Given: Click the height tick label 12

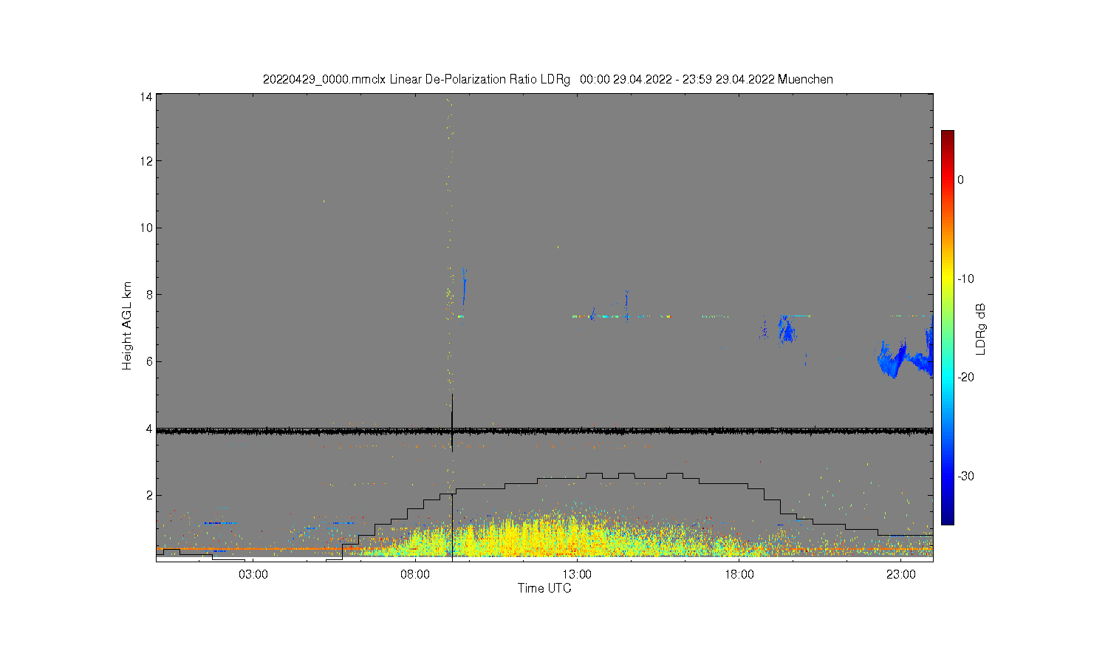Looking at the screenshot, I should (146, 161).
